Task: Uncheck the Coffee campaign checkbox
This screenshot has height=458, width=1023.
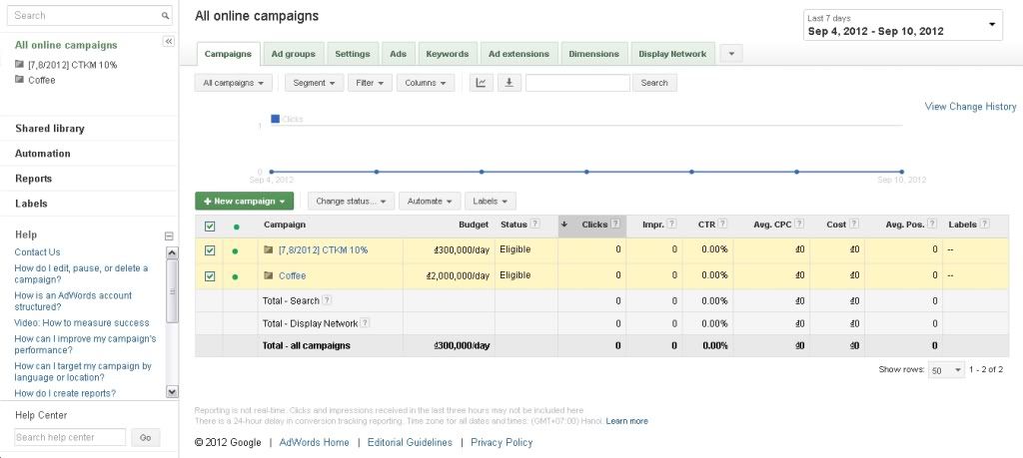Action: pos(210,276)
